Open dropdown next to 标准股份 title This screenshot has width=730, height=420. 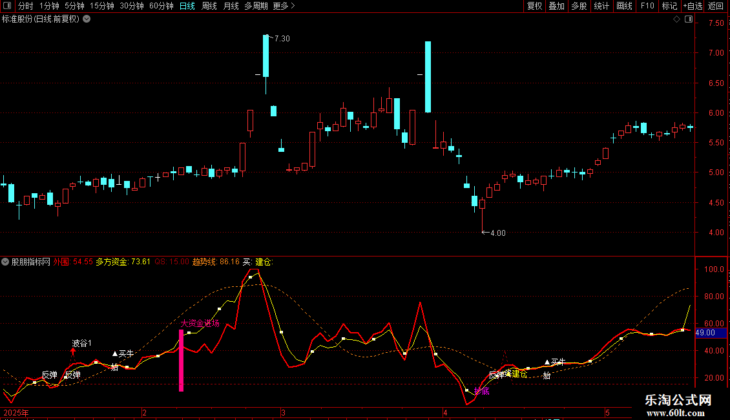click(87, 19)
